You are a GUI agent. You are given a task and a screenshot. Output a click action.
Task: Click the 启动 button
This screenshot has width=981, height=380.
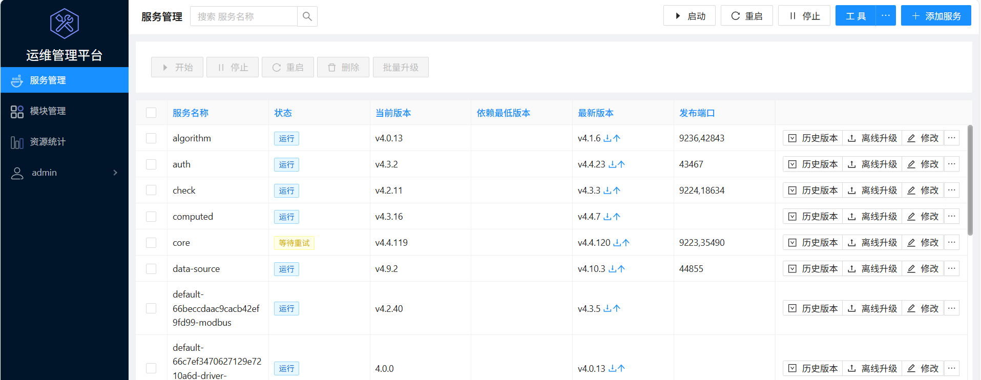point(690,16)
